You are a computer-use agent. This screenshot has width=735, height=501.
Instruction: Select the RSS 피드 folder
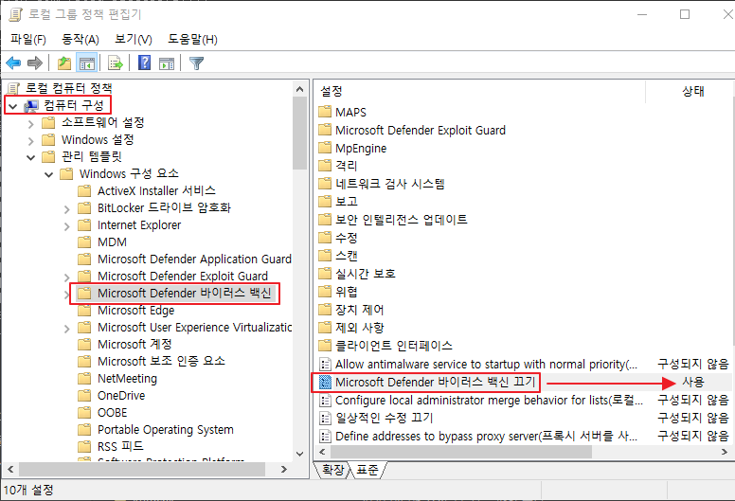pyautogui.click(x=120, y=447)
